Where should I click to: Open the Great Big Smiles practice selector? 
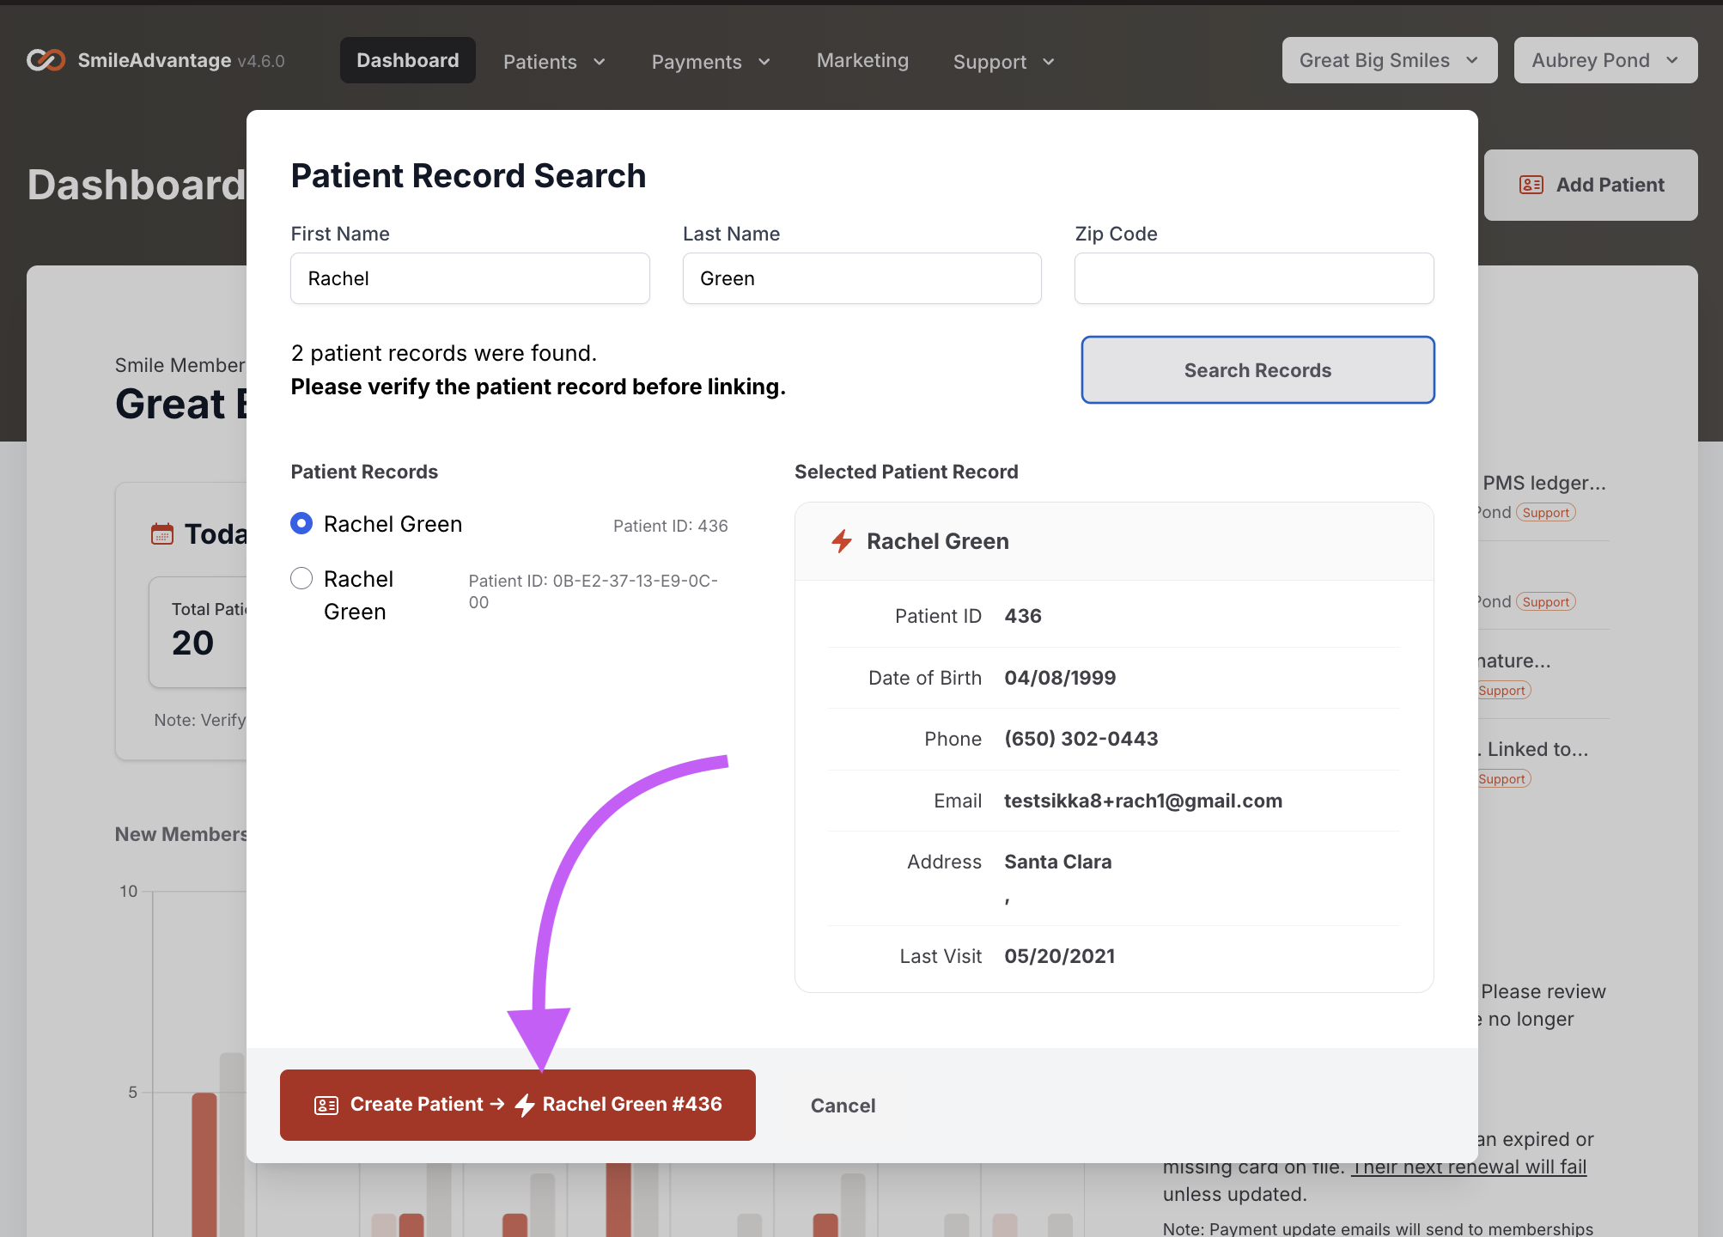point(1389,60)
